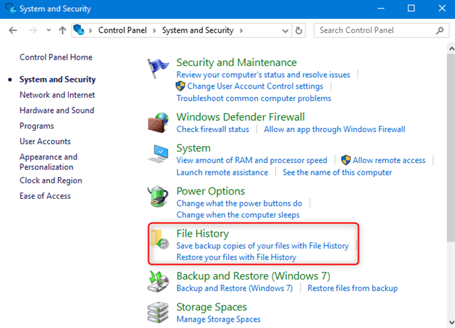Click Change when the computer sleeps
The width and height of the screenshot is (455, 328).
[x=238, y=215]
